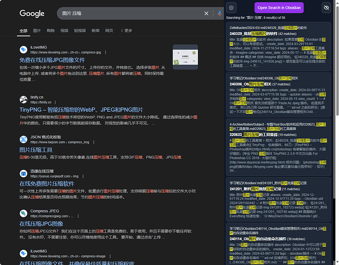Click the Zettelkasten/2024-03 note path text
Screen dimensions: 339x265
point(268,28)
